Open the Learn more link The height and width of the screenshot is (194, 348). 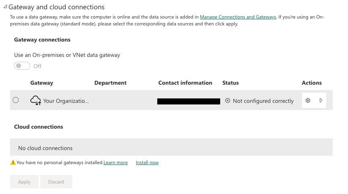point(116,163)
